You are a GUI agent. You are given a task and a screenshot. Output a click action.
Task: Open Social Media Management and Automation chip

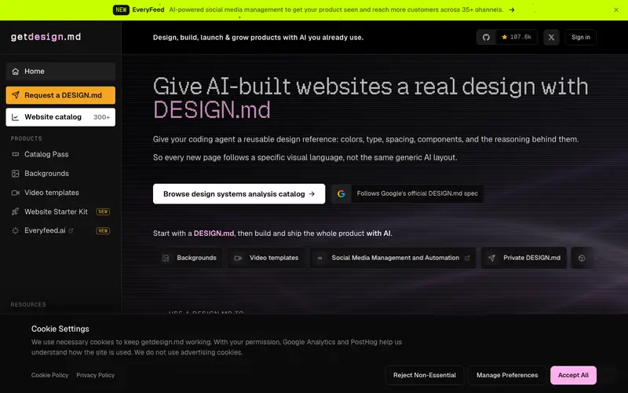click(393, 258)
